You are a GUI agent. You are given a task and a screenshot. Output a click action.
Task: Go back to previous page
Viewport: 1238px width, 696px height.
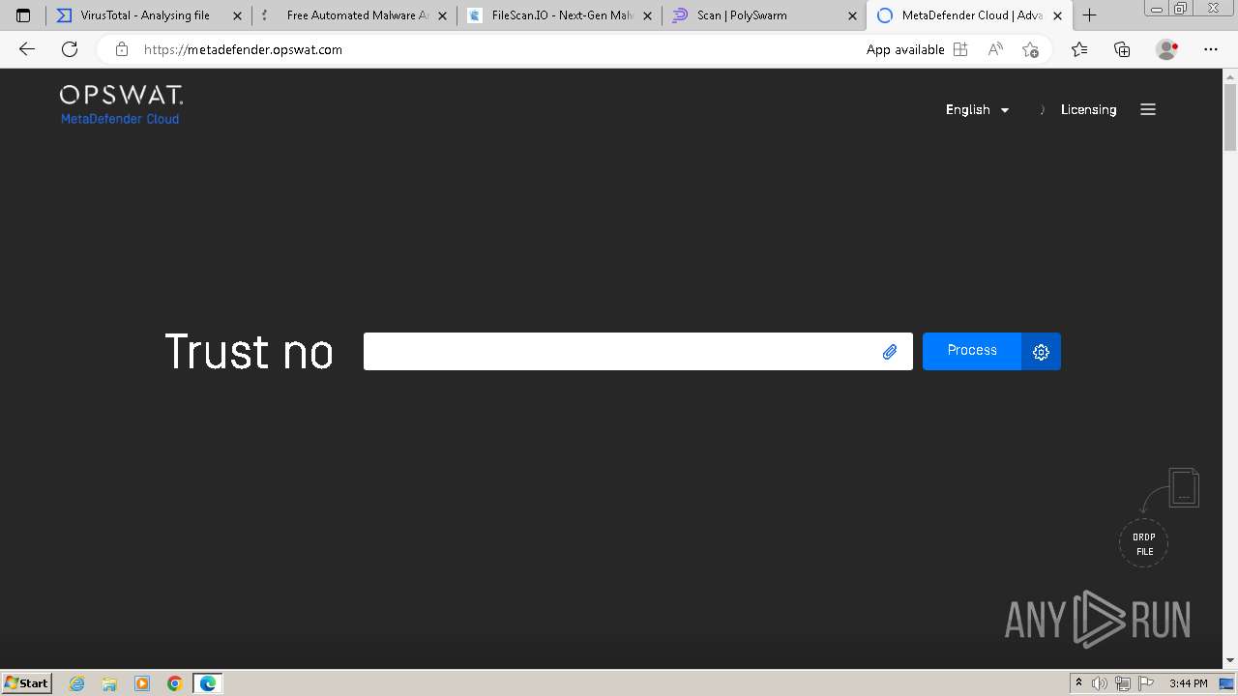coord(27,49)
